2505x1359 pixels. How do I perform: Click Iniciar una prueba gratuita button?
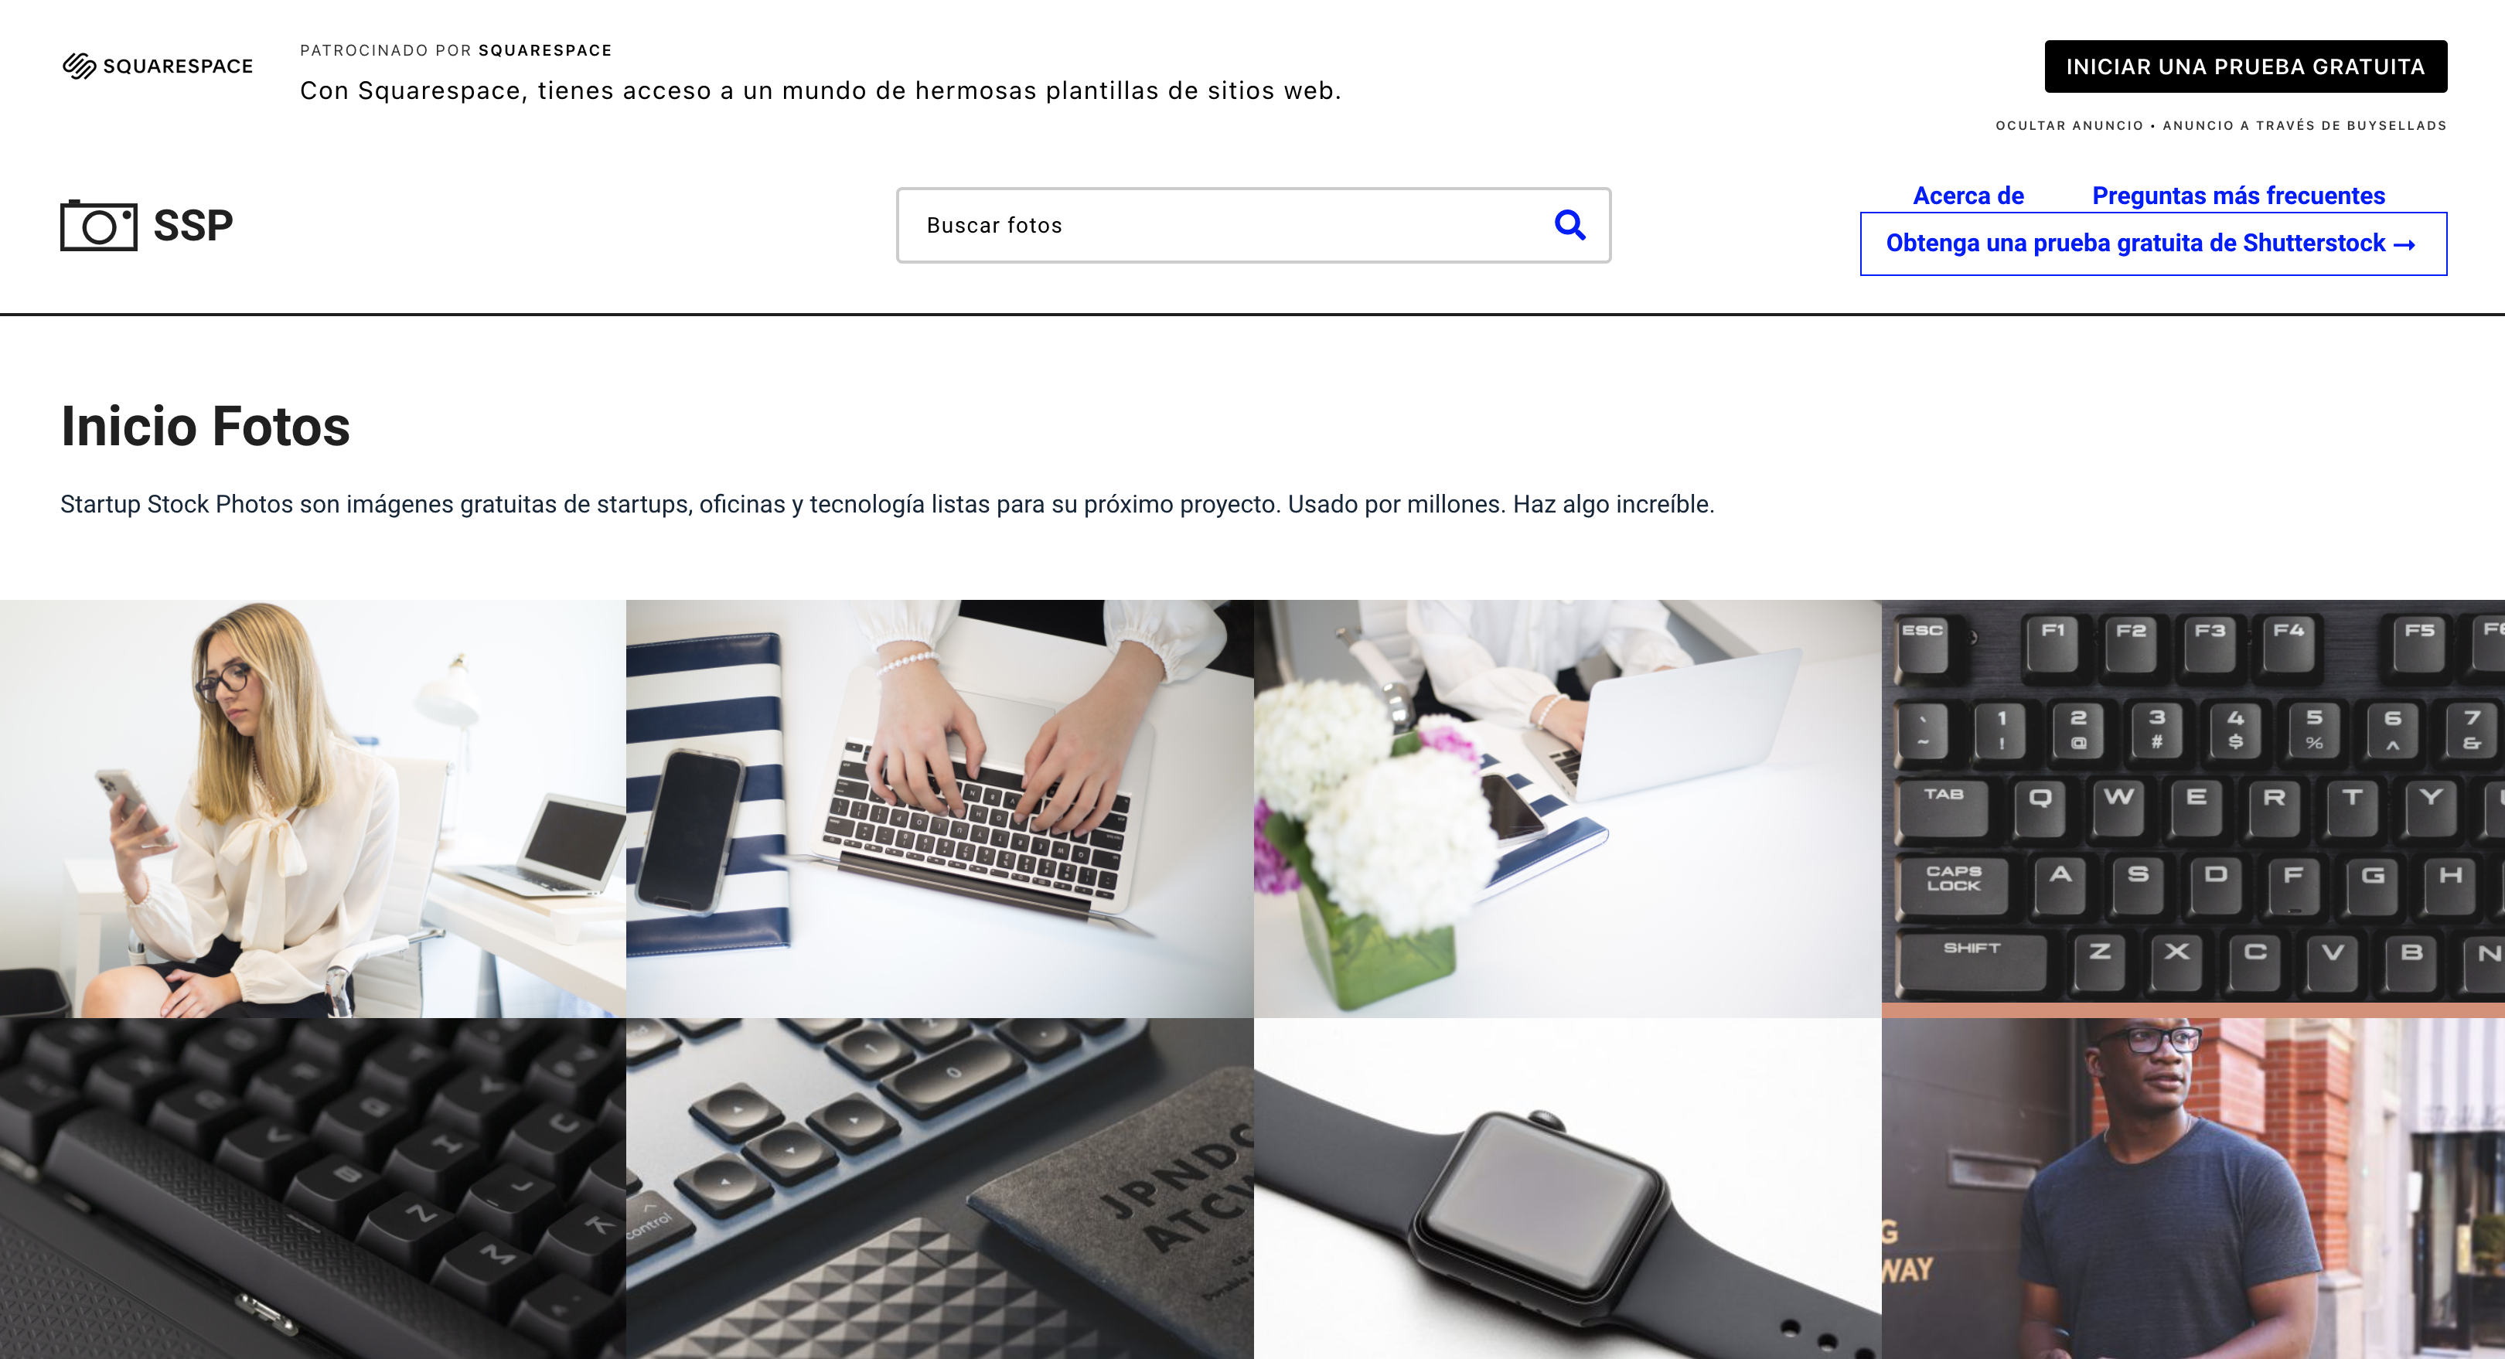pyautogui.click(x=2245, y=66)
